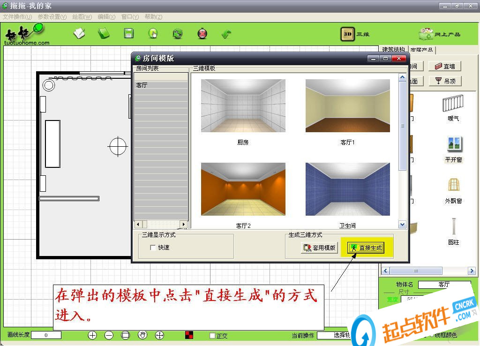480x346 pixels.
Task: Click the crosshair center icon in bottom bar
Action: (x=159, y=335)
